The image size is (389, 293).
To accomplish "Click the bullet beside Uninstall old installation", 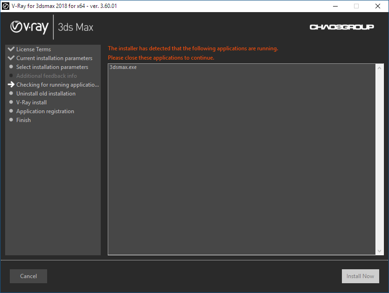I will click(11, 93).
